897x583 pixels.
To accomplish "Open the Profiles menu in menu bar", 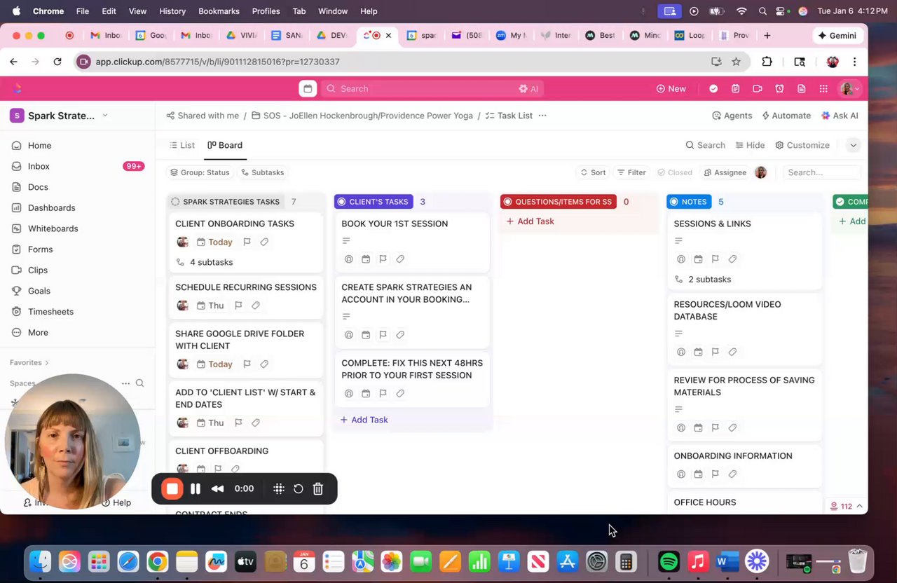I will point(266,11).
